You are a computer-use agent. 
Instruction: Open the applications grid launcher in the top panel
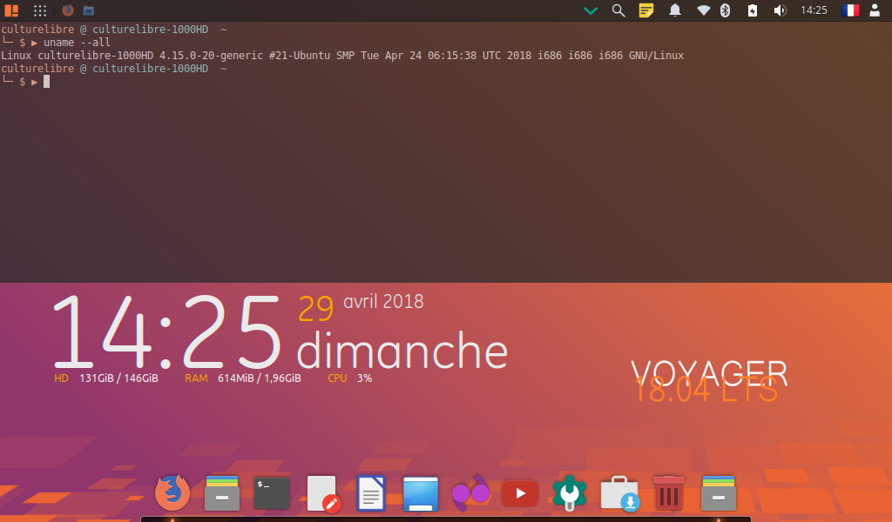click(x=40, y=10)
